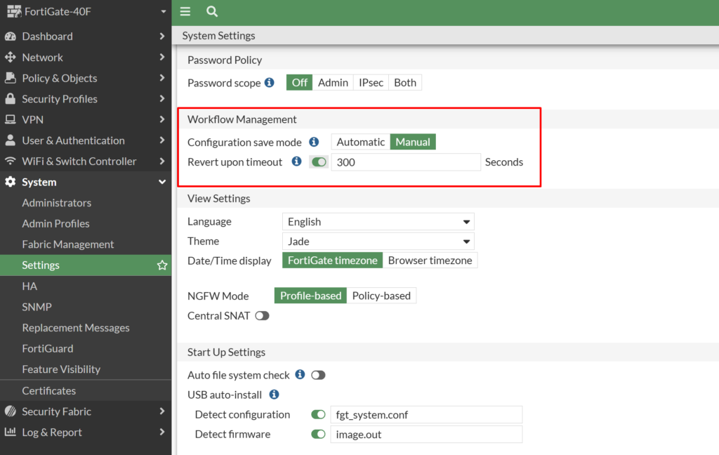Open the hamburger menu icon
Image resolution: width=719 pixels, height=455 pixels.
click(185, 11)
